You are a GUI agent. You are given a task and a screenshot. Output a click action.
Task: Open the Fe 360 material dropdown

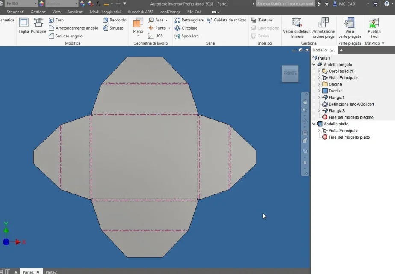[x=35, y=4]
